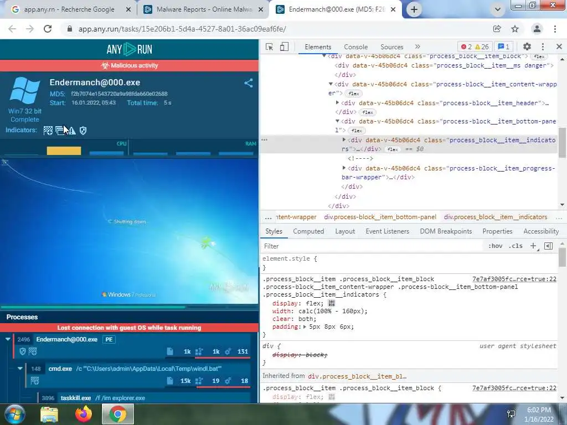Click the share page icon in address bar
The image size is (567, 425).
tap(497, 29)
